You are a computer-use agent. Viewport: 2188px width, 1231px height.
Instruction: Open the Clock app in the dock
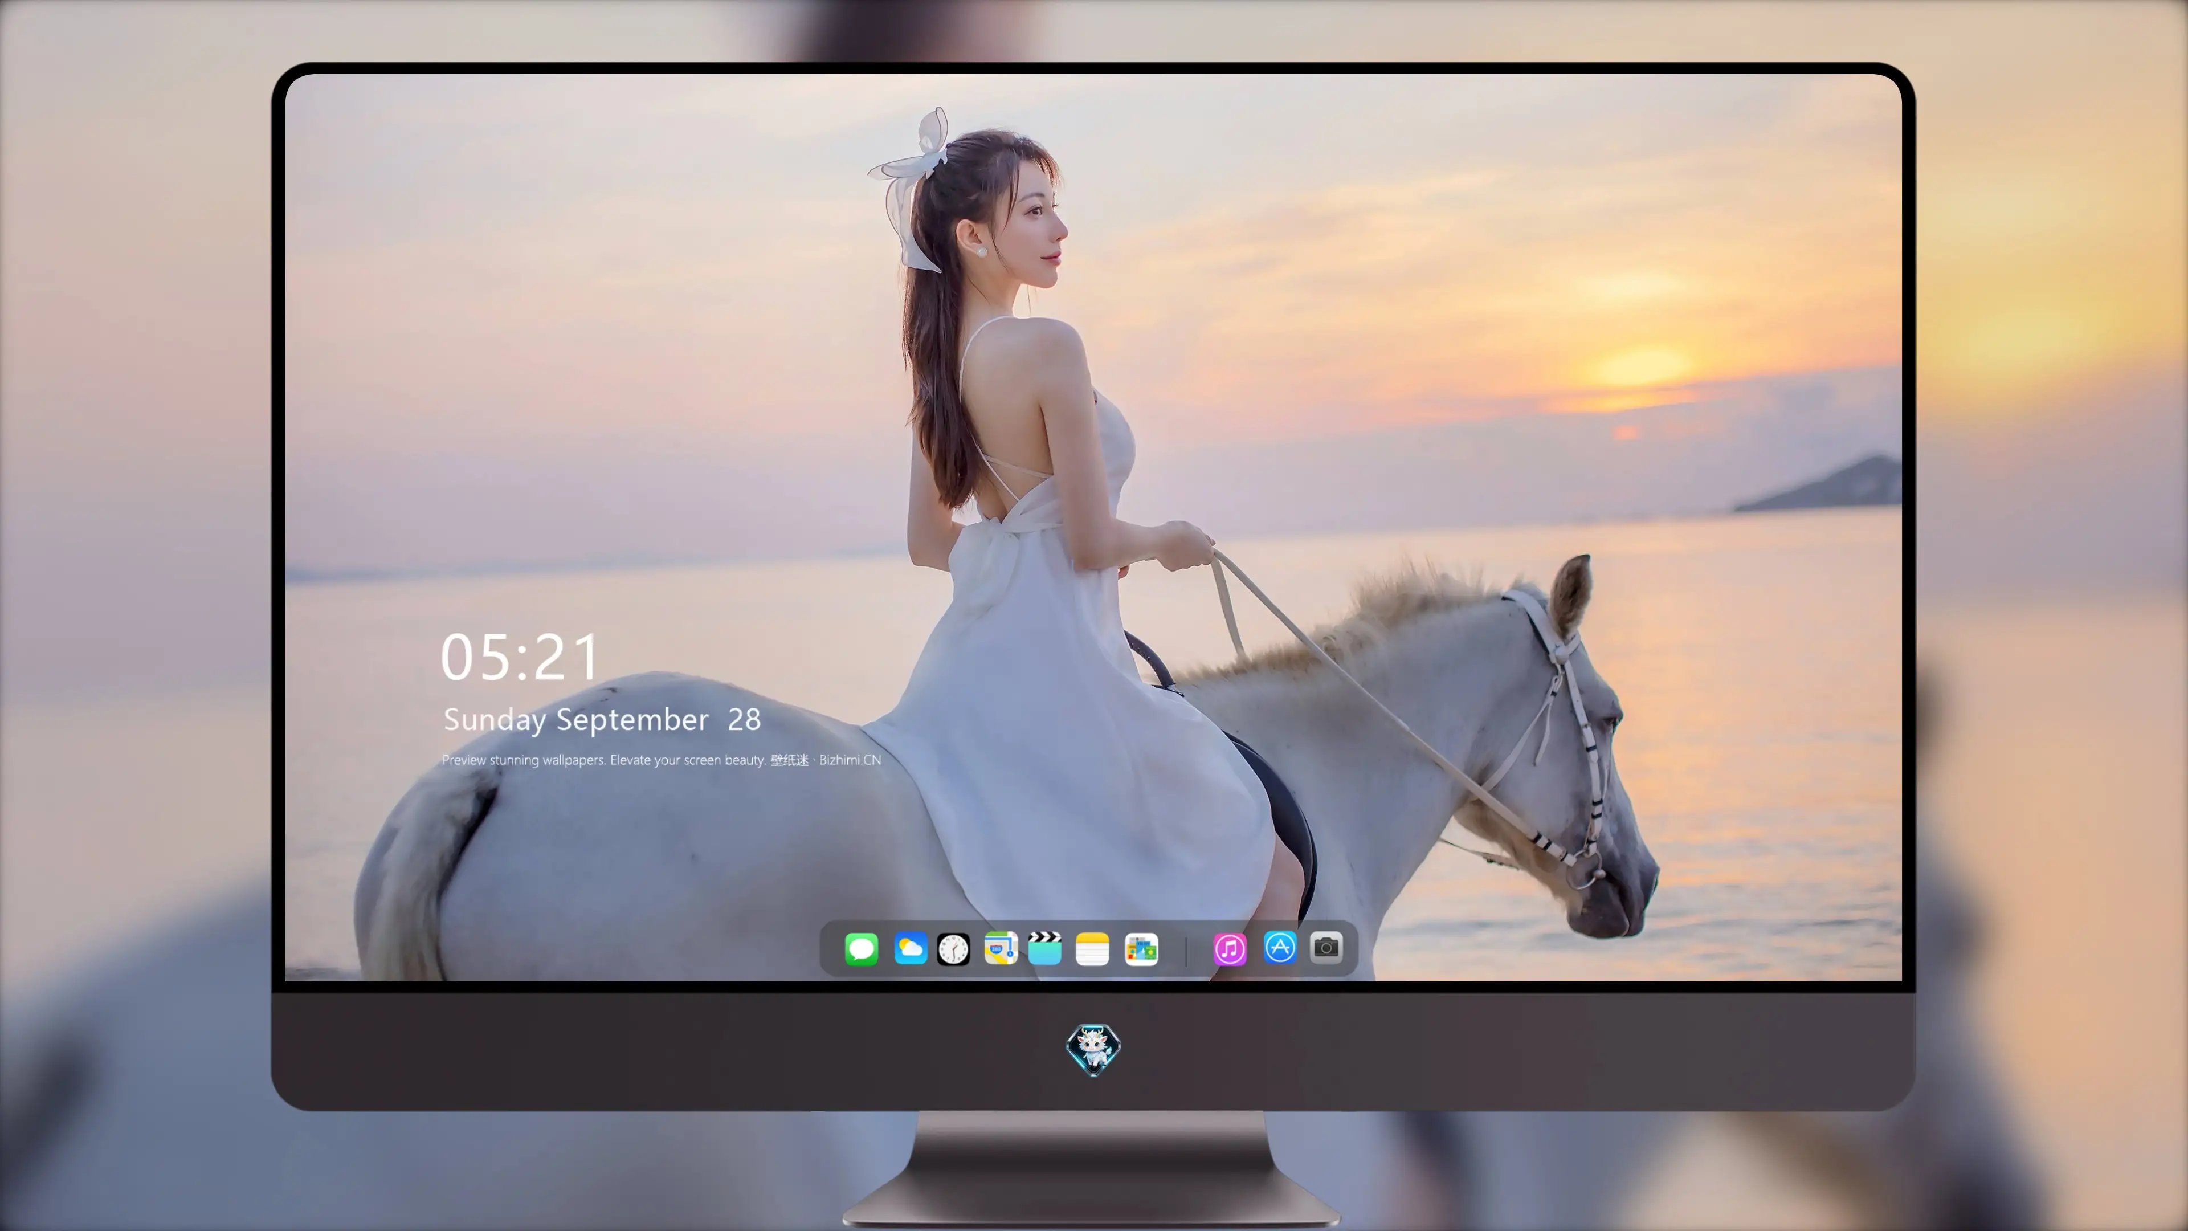pyautogui.click(x=953, y=949)
